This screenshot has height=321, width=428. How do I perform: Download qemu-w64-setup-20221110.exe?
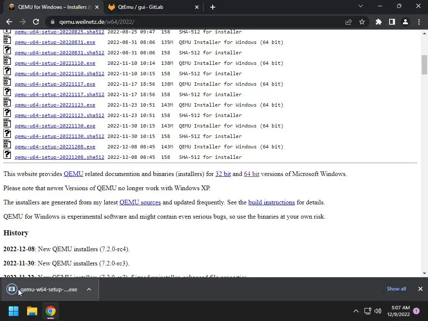55,64
